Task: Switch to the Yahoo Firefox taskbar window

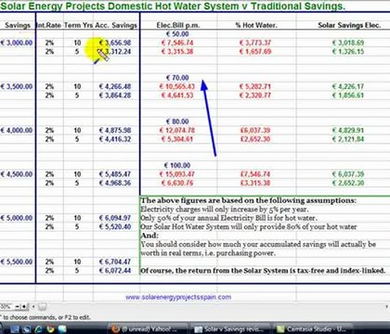Action: point(148,329)
